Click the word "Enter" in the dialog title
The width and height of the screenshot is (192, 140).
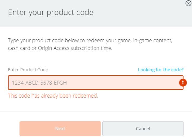click(x=17, y=13)
